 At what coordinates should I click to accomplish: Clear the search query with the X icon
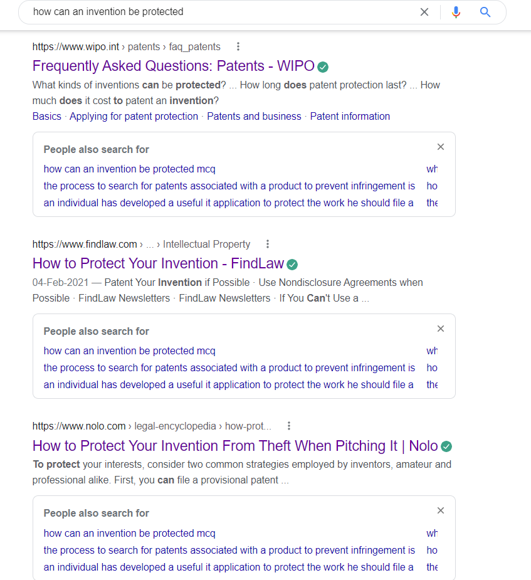(424, 12)
